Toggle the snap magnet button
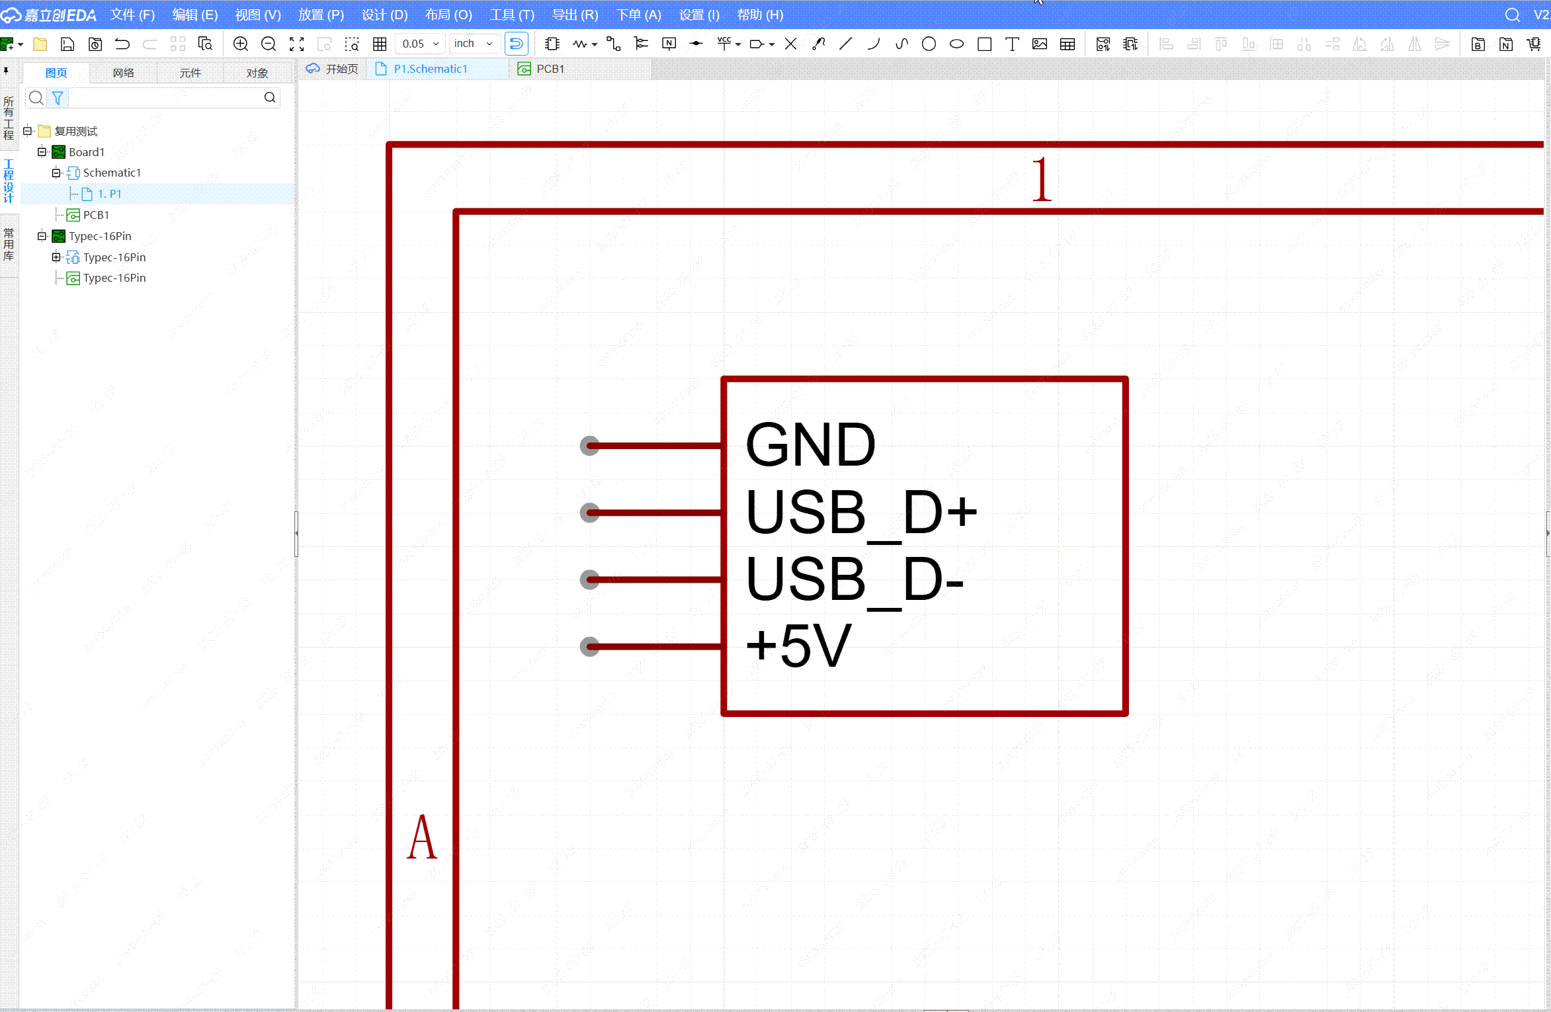Image resolution: width=1551 pixels, height=1012 pixels. coord(516,44)
